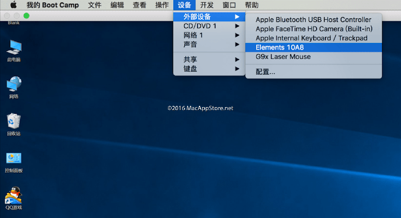Viewport: 401px width, 218px height.
Task: Connect the Elements 10A8 device
Action: click(314, 48)
